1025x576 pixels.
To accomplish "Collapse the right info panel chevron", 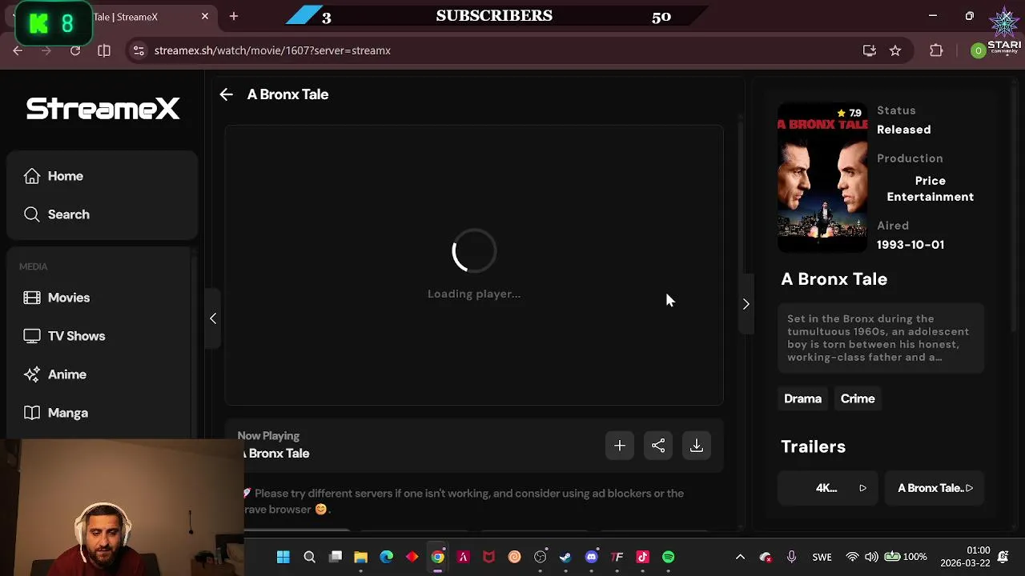I will click(746, 304).
